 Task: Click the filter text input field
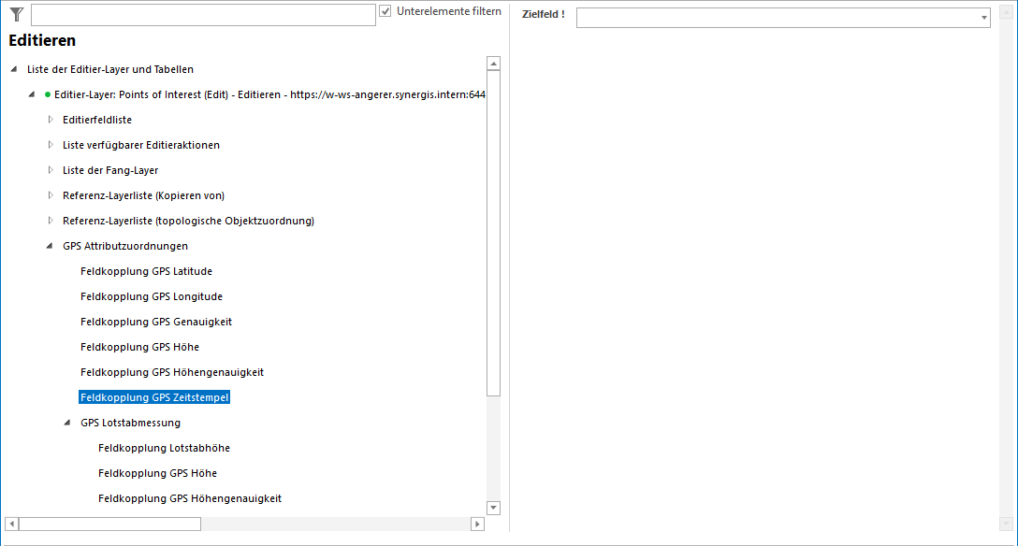[x=203, y=14]
